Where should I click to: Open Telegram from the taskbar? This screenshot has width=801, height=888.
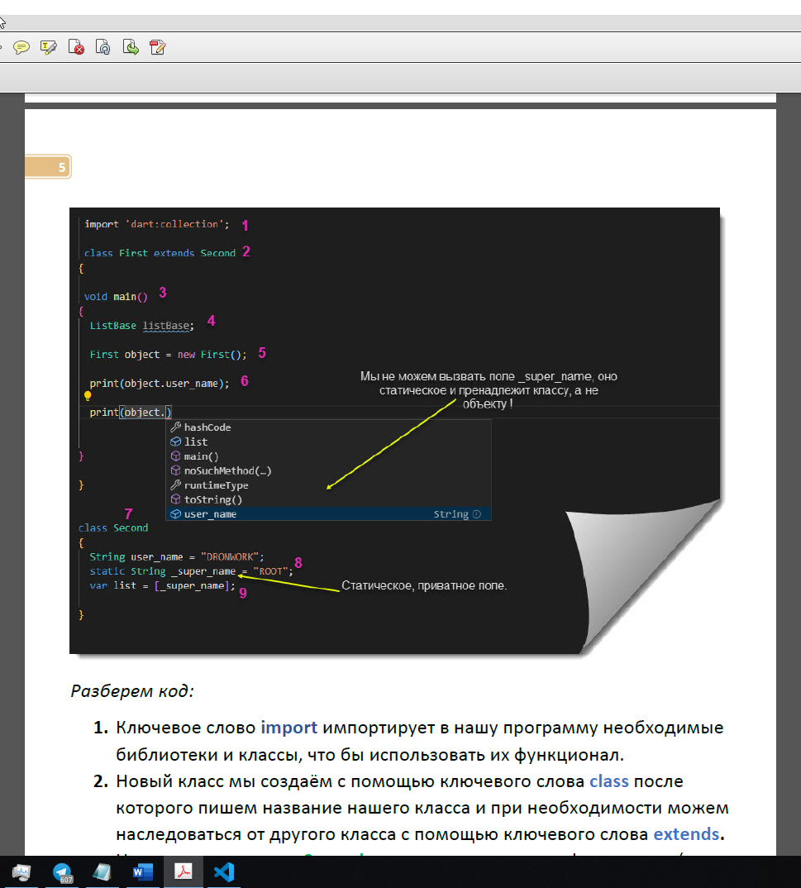[62, 872]
